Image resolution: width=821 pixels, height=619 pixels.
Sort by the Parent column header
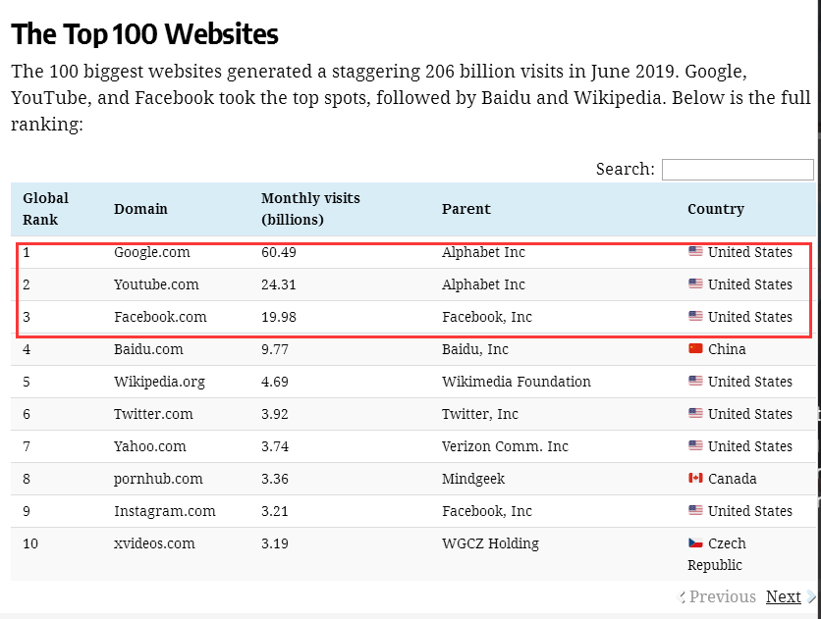click(x=465, y=209)
